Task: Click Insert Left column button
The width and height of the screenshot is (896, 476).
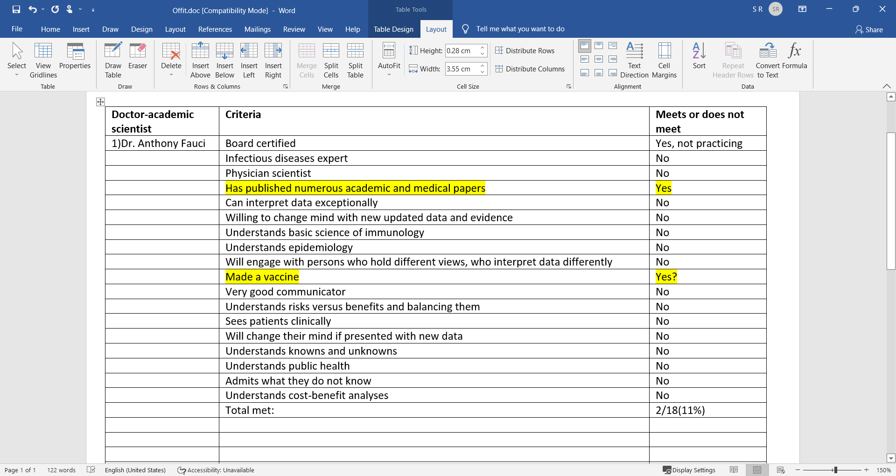Action: click(x=249, y=61)
